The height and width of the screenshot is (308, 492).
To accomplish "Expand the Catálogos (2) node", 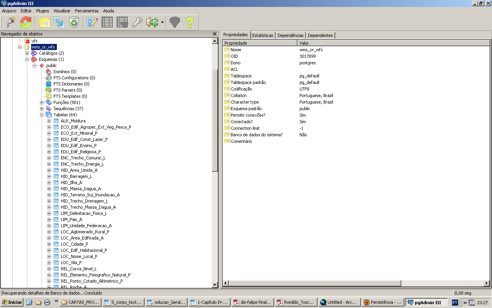I will click(x=27, y=53).
